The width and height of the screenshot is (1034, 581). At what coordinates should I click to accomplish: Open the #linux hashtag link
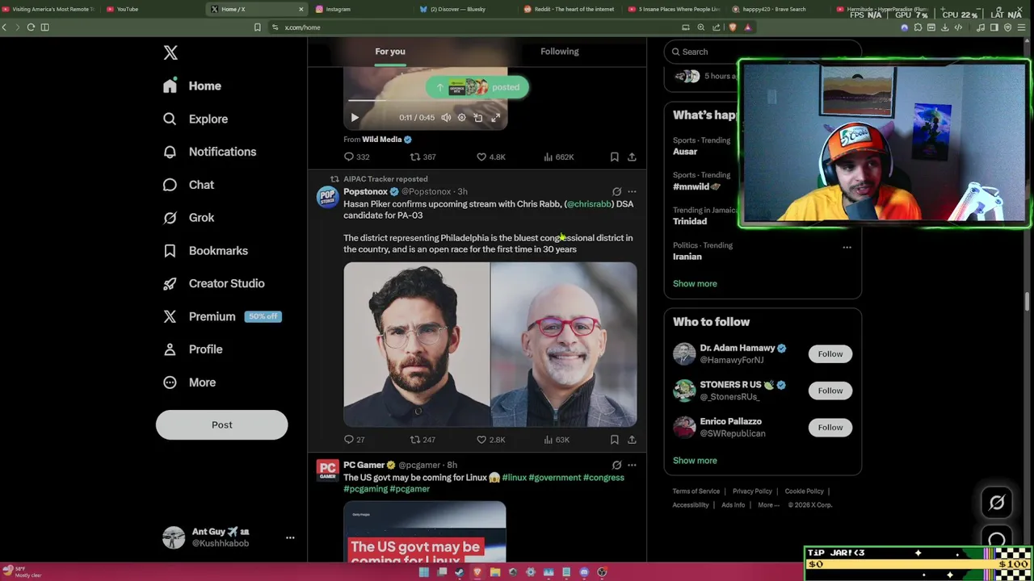514,478
